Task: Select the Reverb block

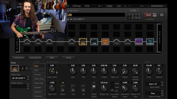Action: (139, 42)
